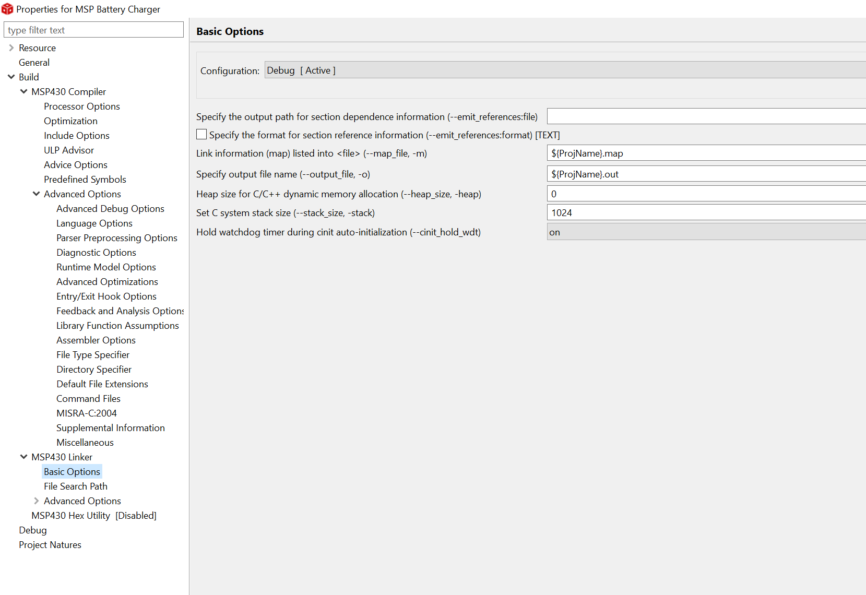Click the stack size field showing 1024
This screenshot has height=595, width=866.
(x=705, y=213)
